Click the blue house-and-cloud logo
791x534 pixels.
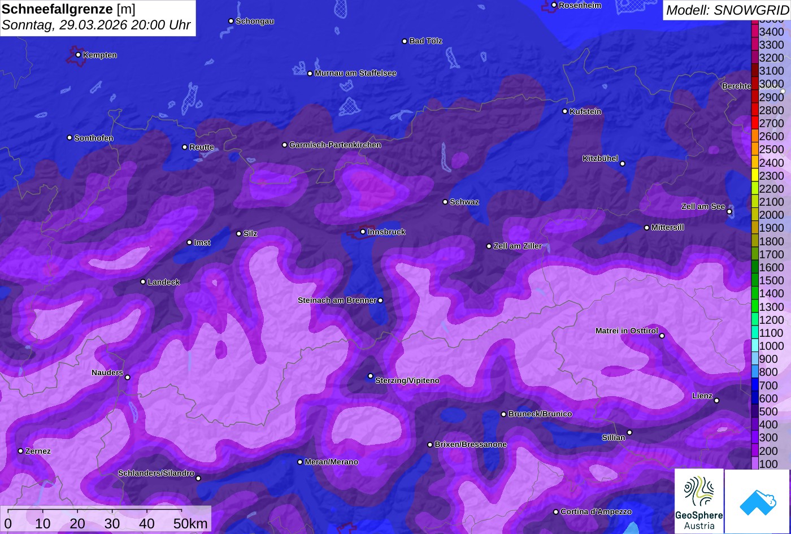[x=757, y=501]
